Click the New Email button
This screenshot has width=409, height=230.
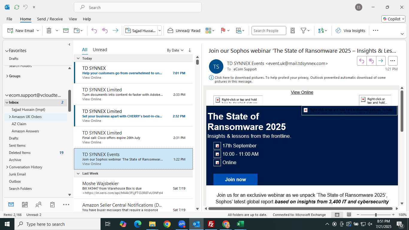tap(20, 31)
